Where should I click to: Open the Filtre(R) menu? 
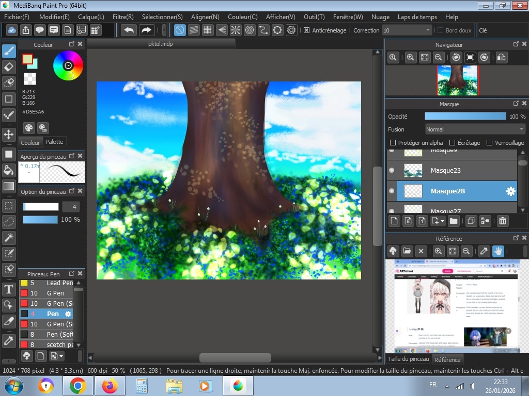pos(123,17)
